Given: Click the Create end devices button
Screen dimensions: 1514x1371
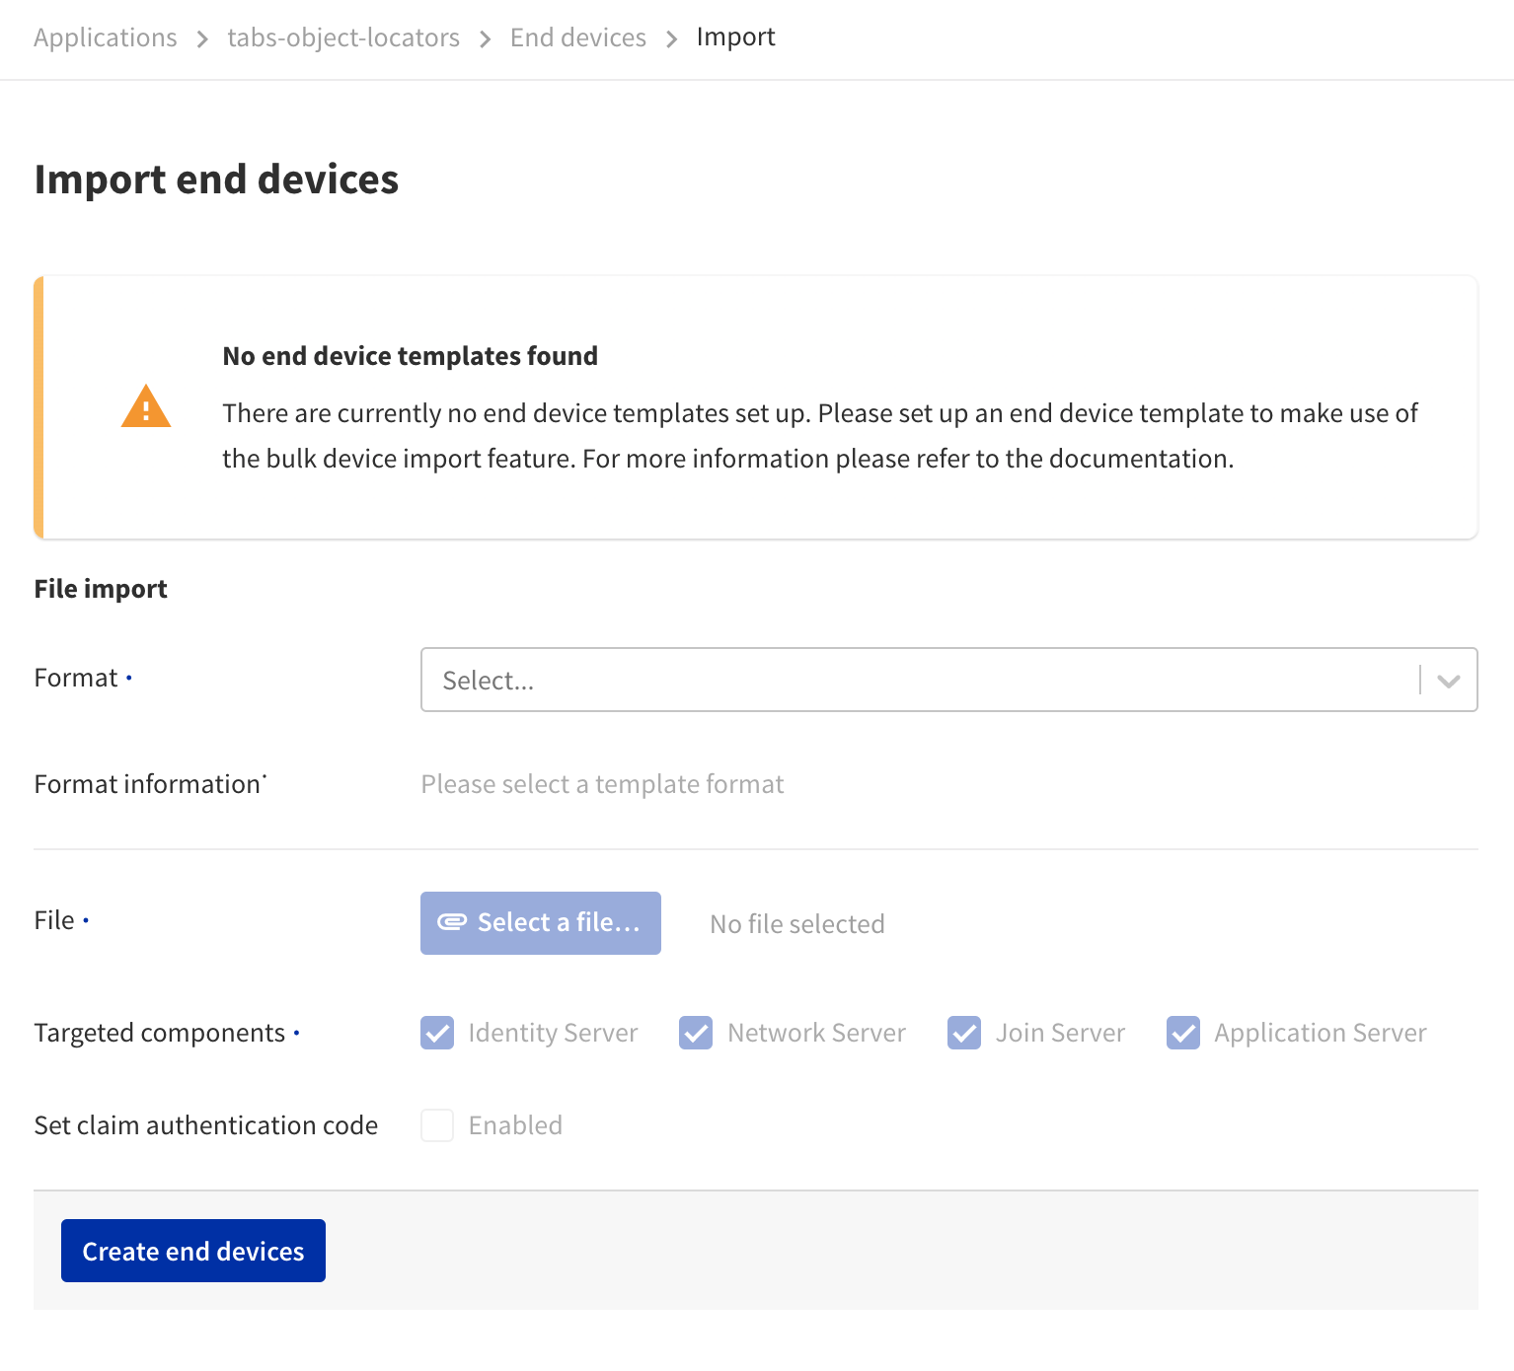Looking at the screenshot, I should (192, 1251).
